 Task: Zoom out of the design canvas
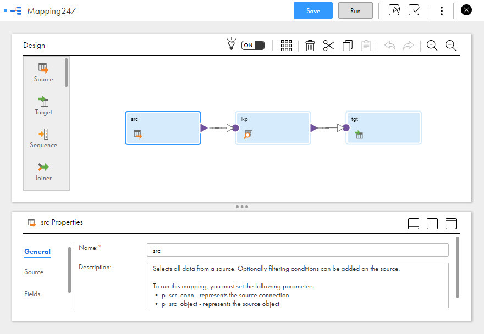click(x=451, y=46)
